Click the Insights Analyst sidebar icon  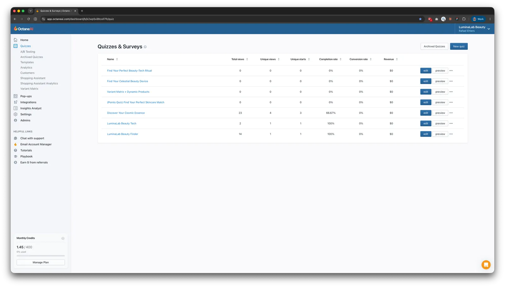15,108
